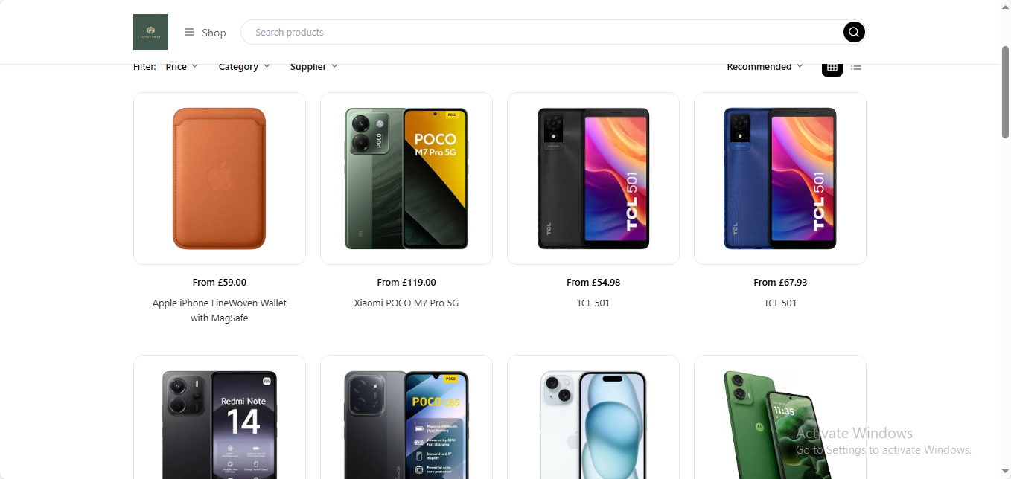Open the hamburger Shop menu icon
Screen dimensions: 1011x479
pyautogui.click(x=189, y=32)
